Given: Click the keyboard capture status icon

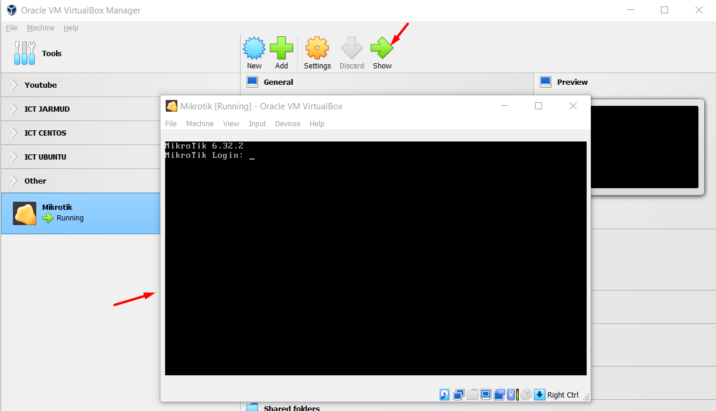Looking at the screenshot, I should pyautogui.click(x=540, y=395).
